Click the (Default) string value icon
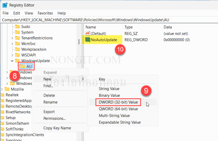This screenshot has width=218, height=141. (88, 33)
